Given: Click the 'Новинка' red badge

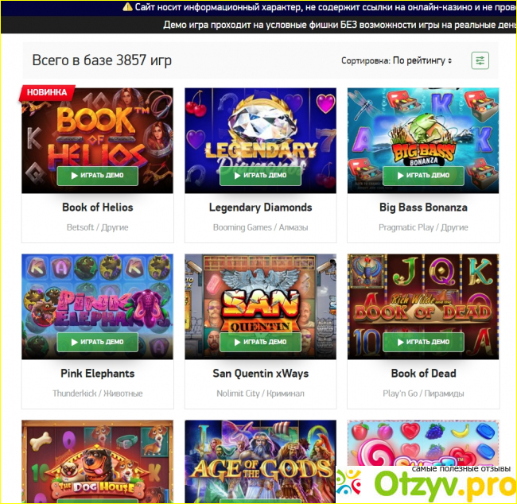Looking at the screenshot, I should pyautogui.click(x=47, y=93).
